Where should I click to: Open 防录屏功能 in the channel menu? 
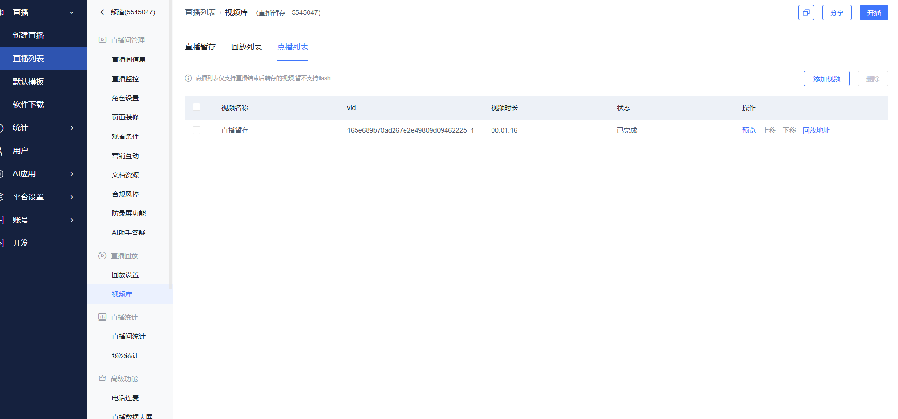(x=129, y=213)
